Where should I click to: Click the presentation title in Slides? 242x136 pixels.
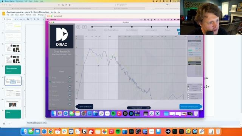click(x=28, y=12)
